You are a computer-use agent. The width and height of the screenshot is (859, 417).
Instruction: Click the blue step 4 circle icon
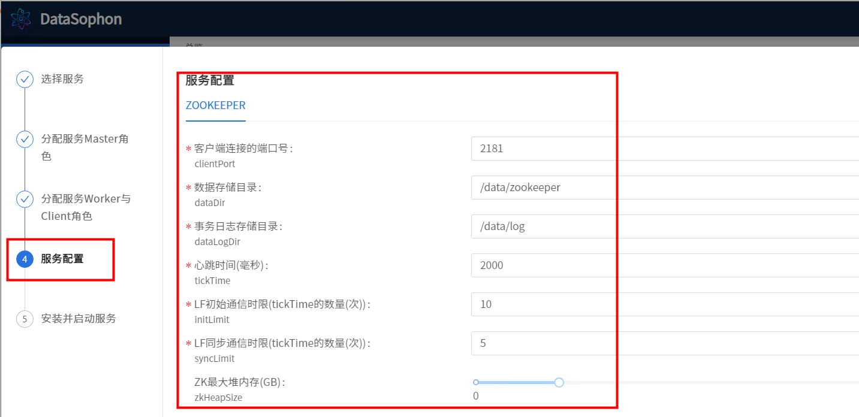point(25,259)
